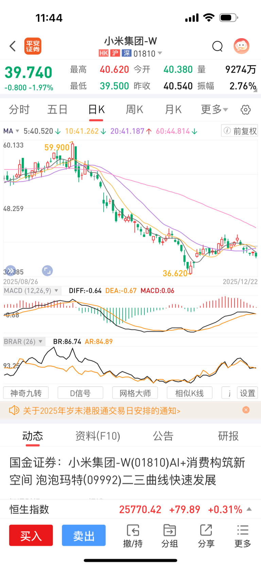
Task: Tap the DIFF:-0.64 reading
Action: tap(85, 290)
